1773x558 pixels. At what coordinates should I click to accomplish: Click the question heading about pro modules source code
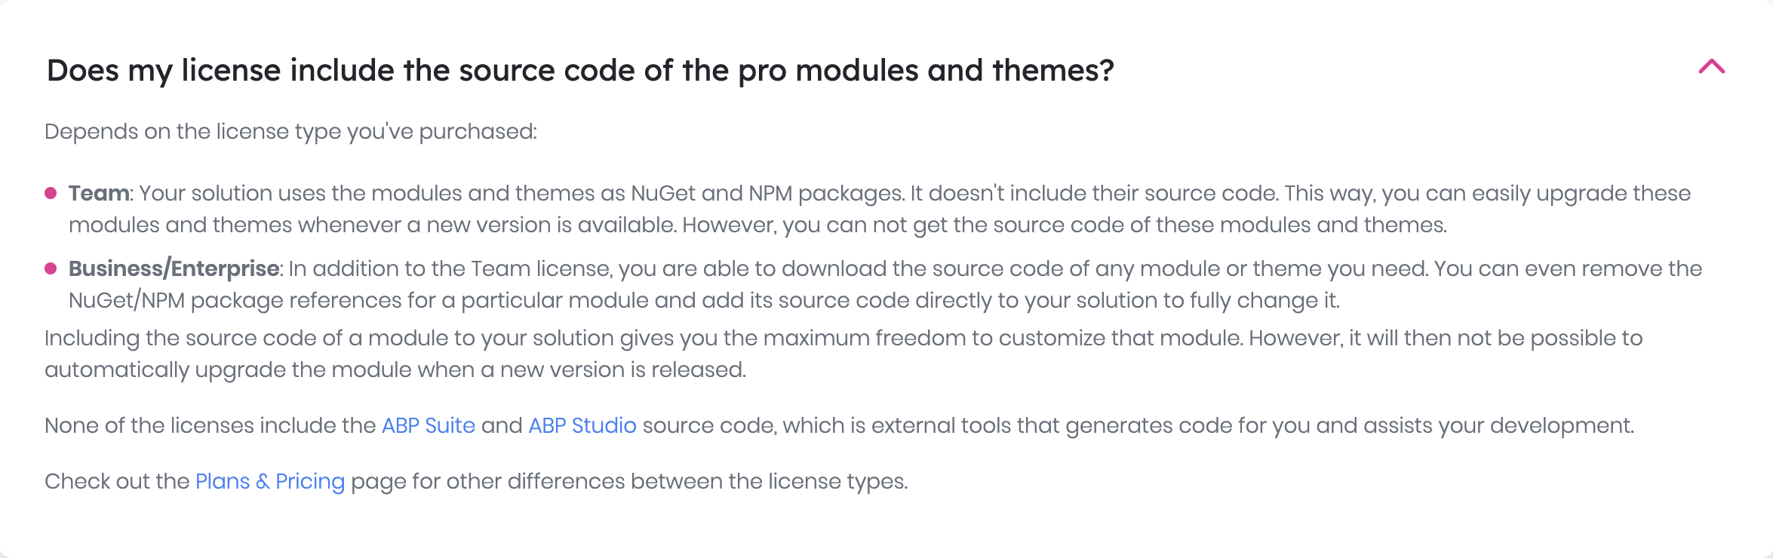pyautogui.click(x=579, y=70)
